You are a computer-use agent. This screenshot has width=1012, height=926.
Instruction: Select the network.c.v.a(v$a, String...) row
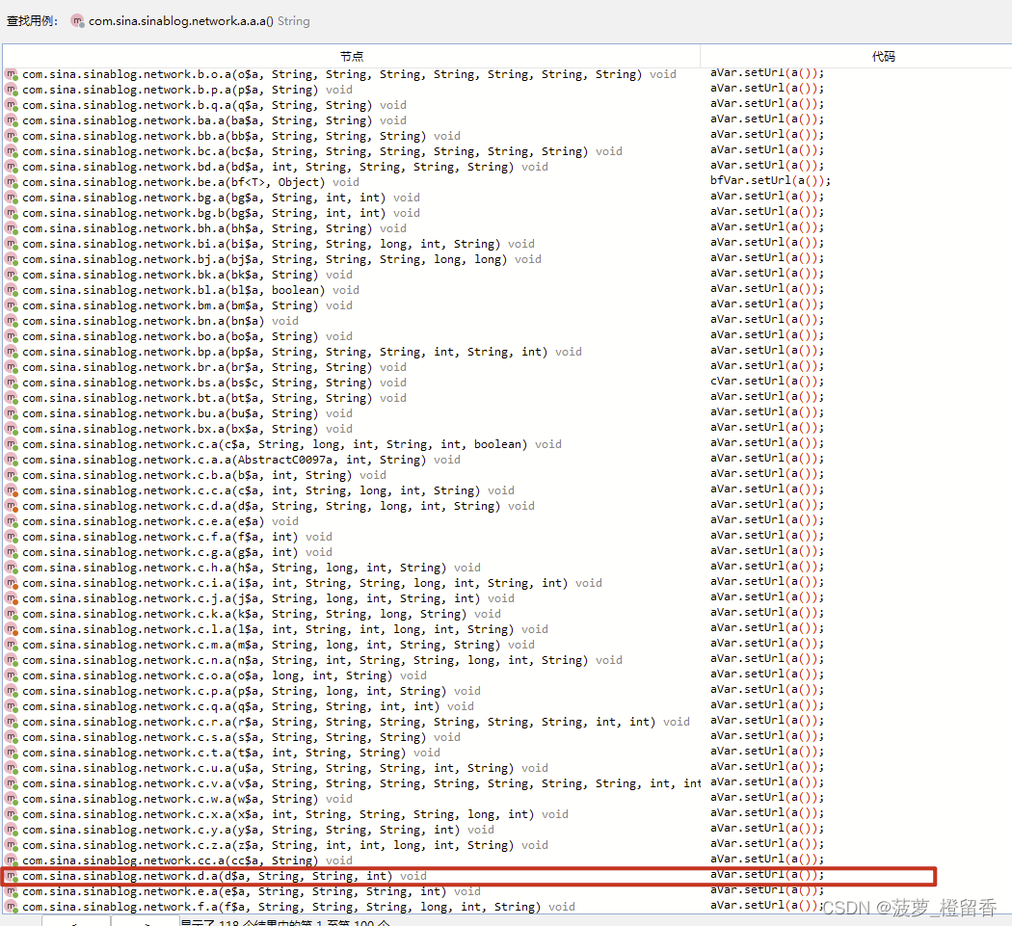point(507,784)
